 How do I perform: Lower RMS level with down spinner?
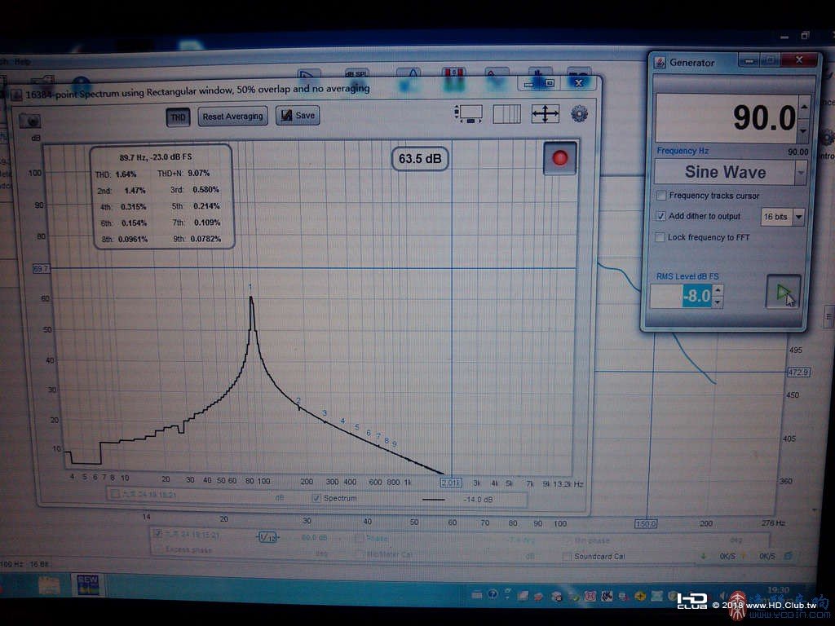click(x=718, y=302)
